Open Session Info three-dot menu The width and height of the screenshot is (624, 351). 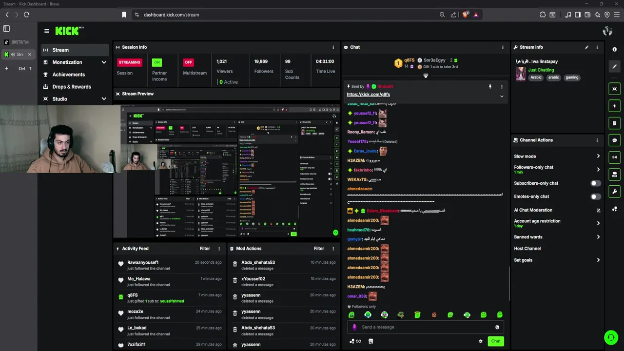coord(333,47)
